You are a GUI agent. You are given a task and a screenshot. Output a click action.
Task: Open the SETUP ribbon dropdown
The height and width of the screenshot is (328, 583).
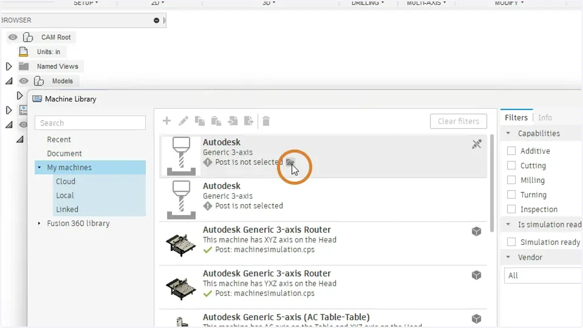tap(86, 3)
